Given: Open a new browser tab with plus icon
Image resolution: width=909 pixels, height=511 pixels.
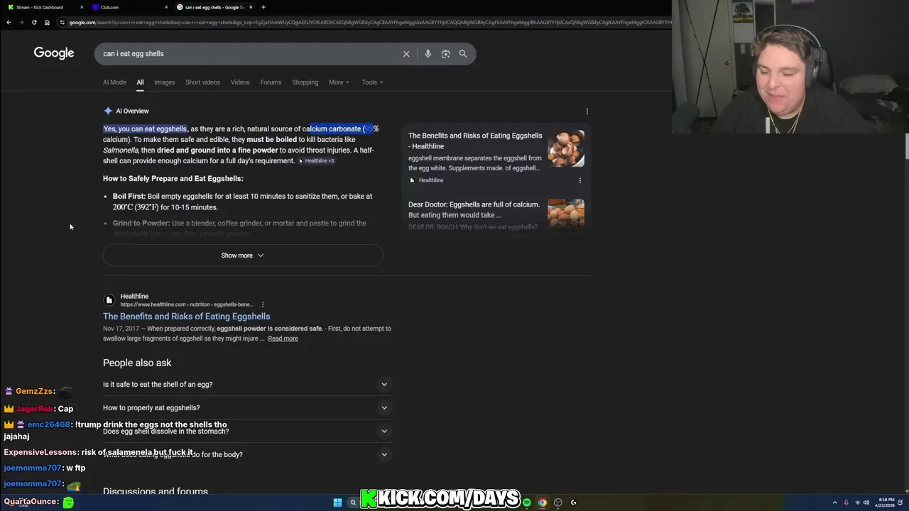Looking at the screenshot, I should point(263,7).
